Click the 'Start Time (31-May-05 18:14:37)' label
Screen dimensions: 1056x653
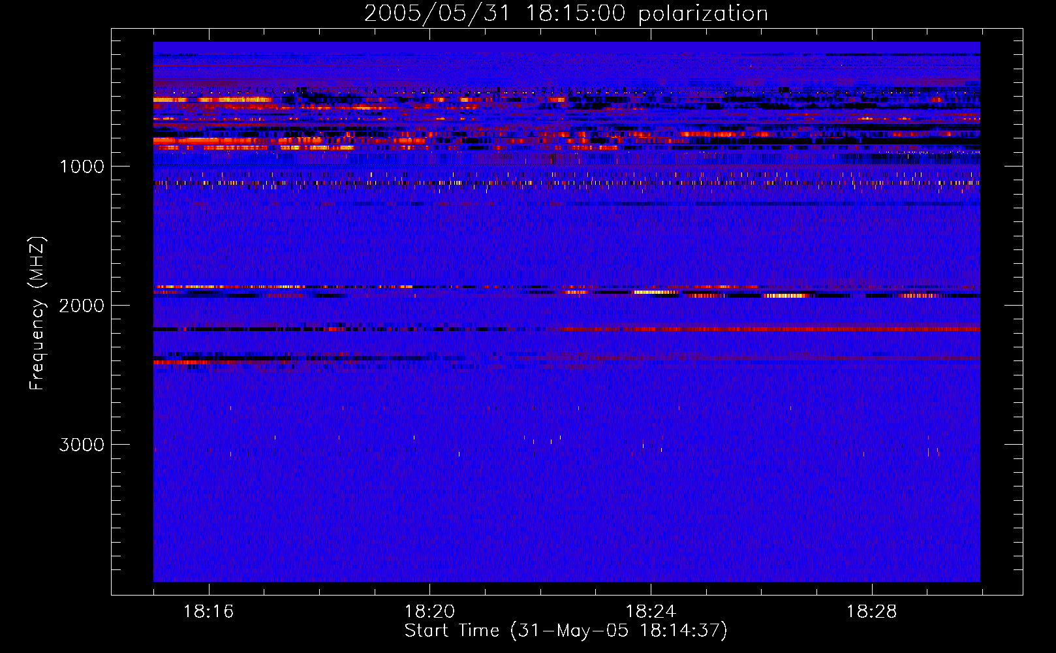point(566,631)
